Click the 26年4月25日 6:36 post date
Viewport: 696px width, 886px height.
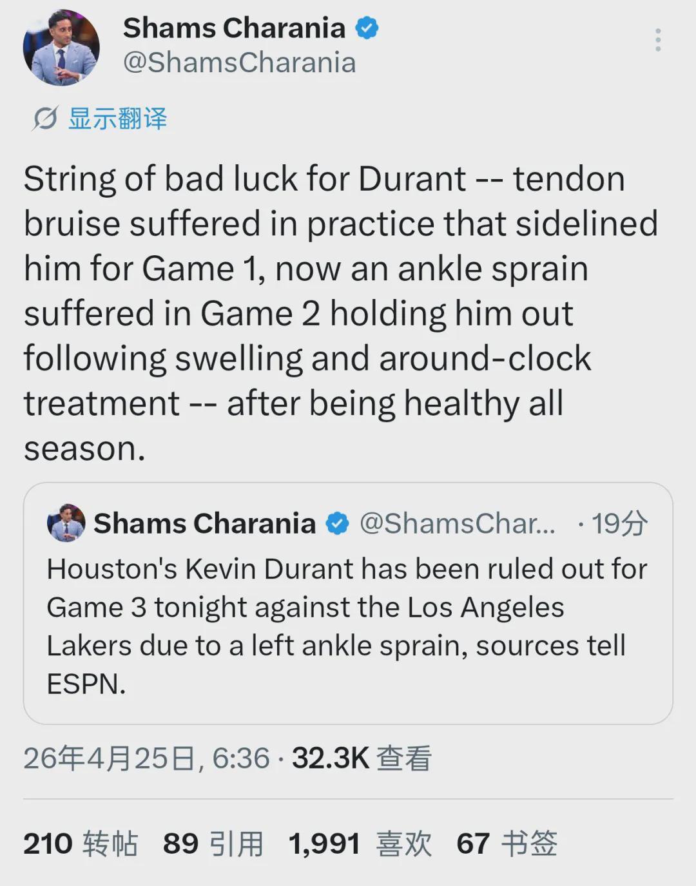pos(146,758)
